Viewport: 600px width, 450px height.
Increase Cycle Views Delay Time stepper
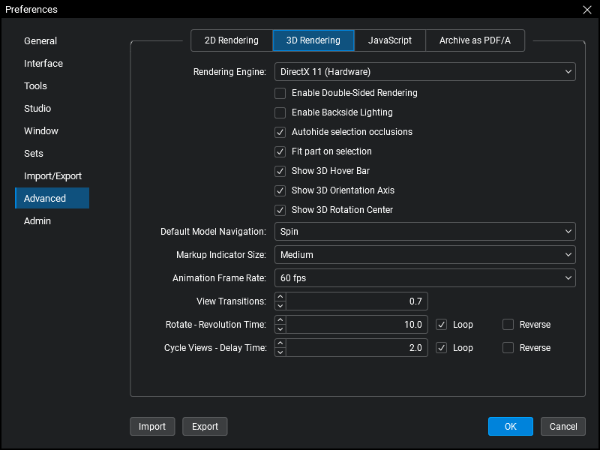pyautogui.click(x=280, y=343)
